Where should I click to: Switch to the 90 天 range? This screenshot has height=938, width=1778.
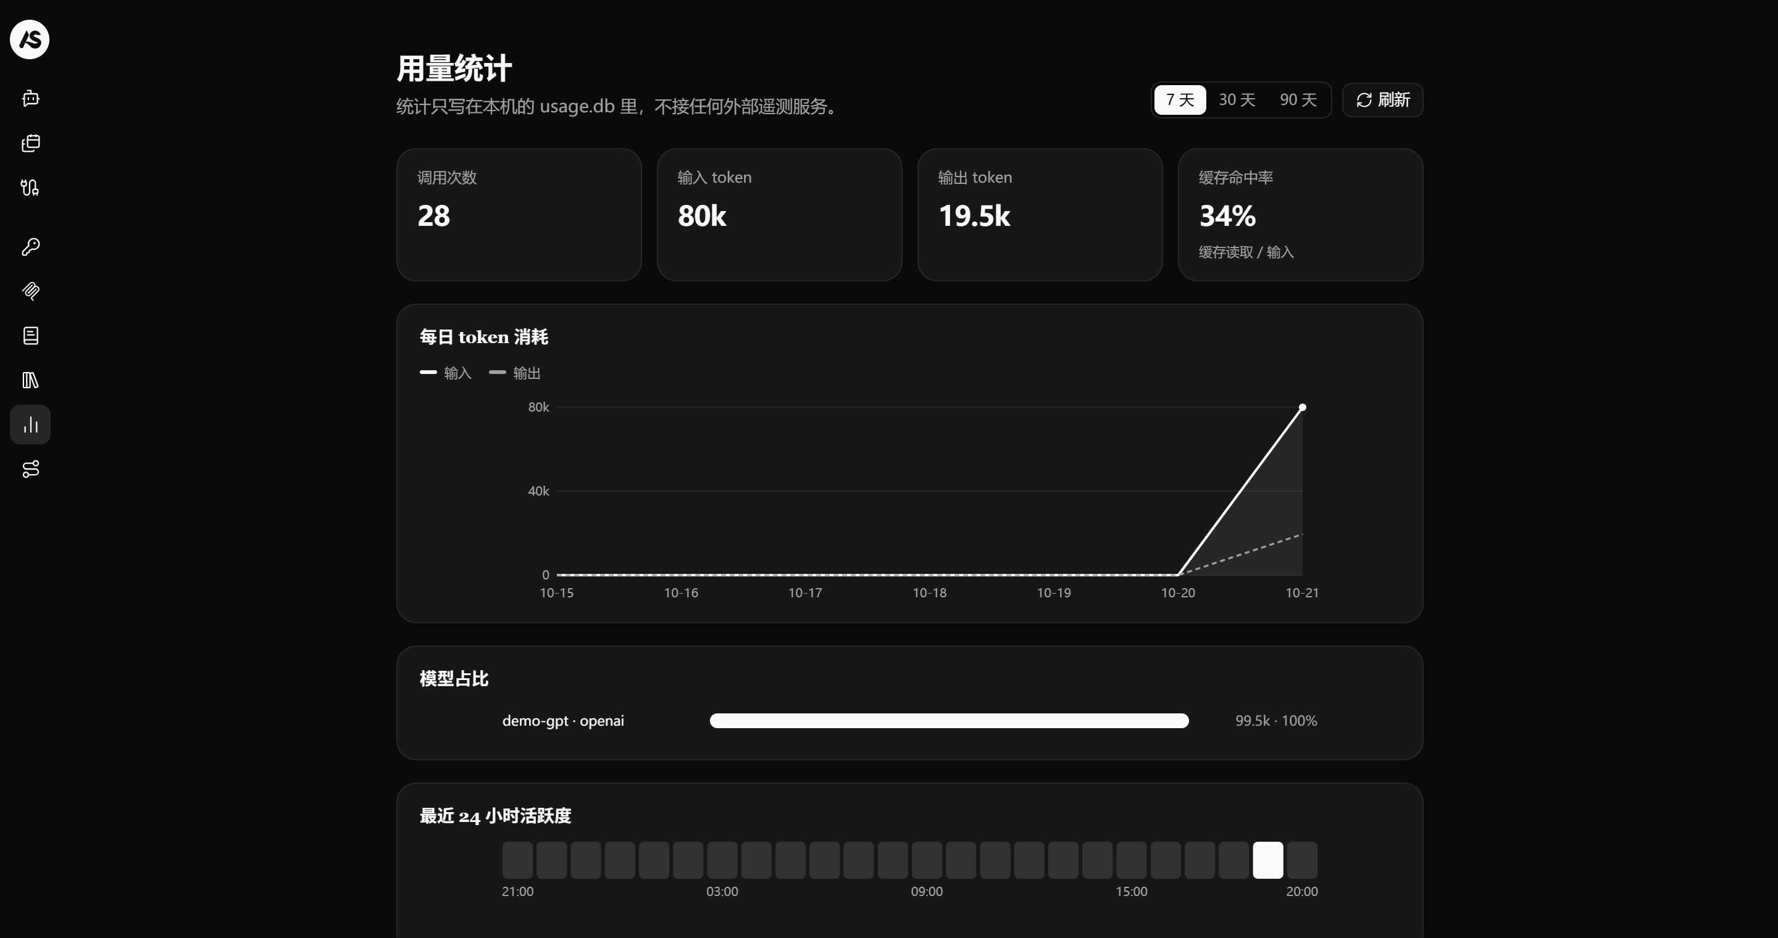tap(1298, 100)
